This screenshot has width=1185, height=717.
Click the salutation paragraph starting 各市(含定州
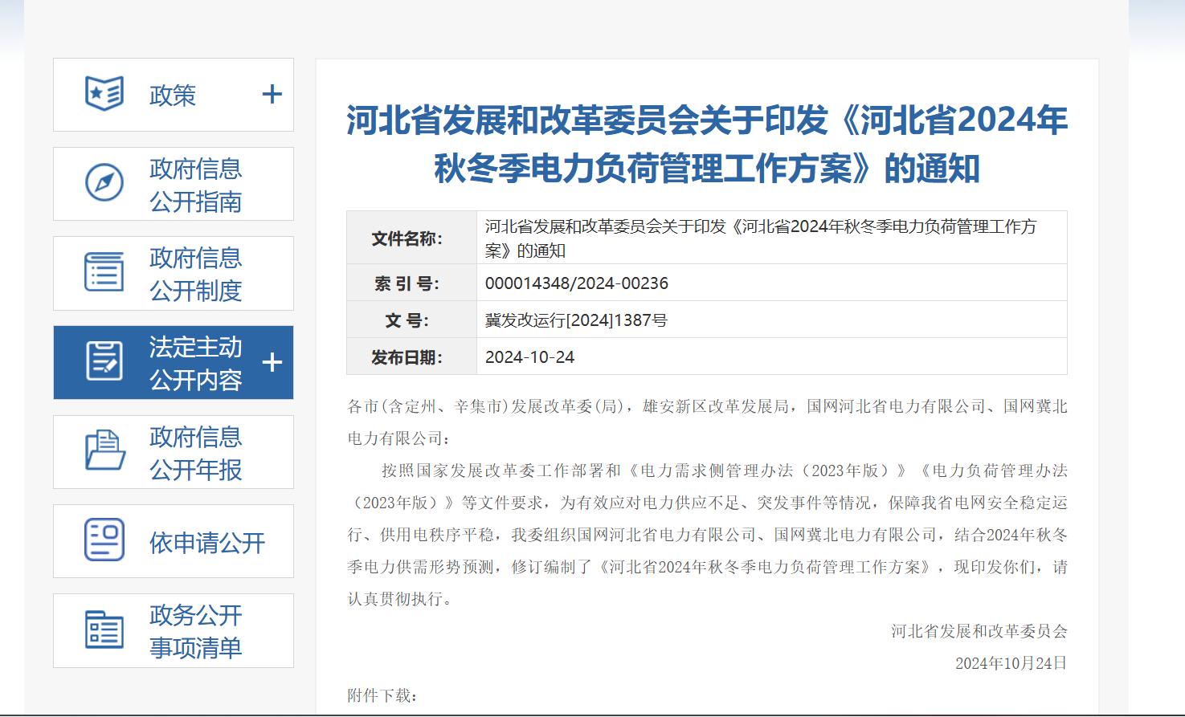pos(707,422)
